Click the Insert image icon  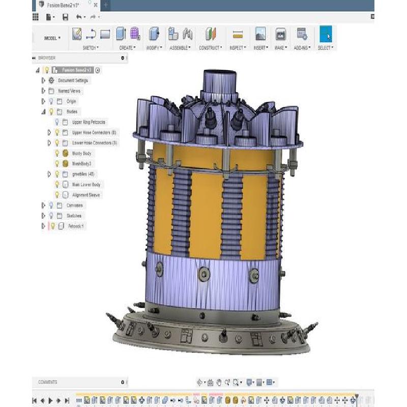coord(260,34)
